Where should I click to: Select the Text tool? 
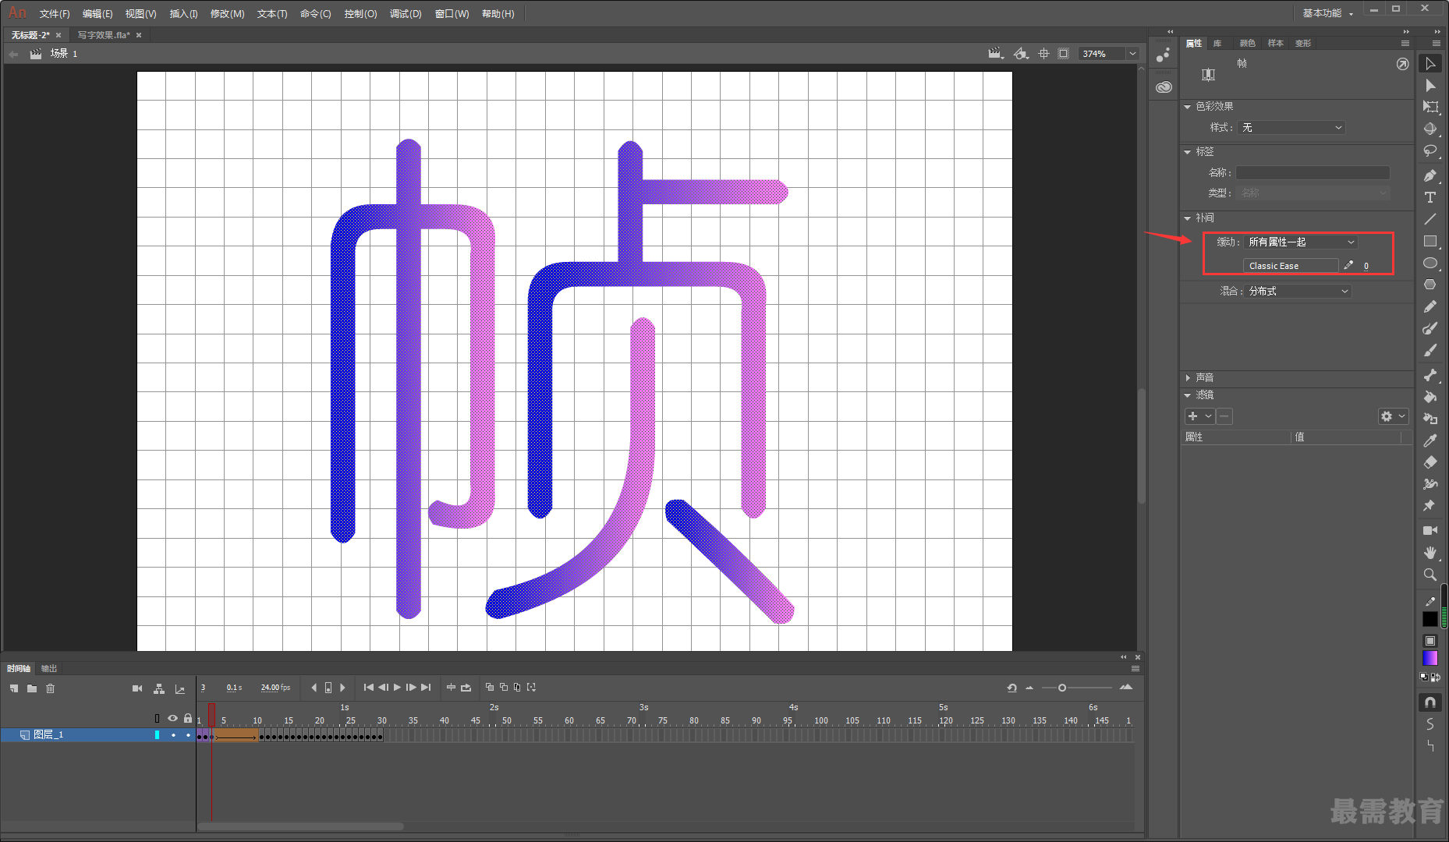coord(1430,197)
